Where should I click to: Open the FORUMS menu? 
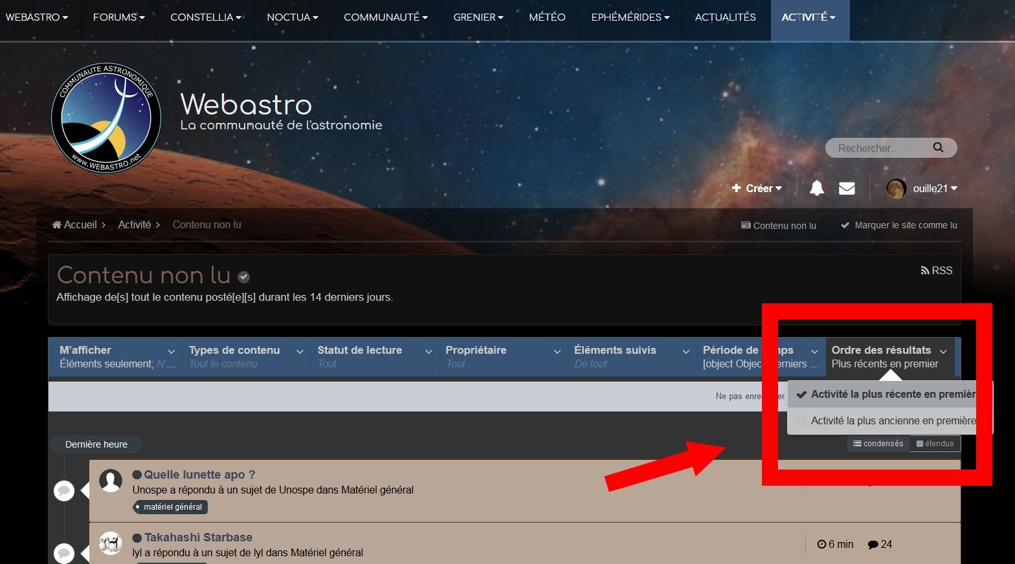coord(119,17)
